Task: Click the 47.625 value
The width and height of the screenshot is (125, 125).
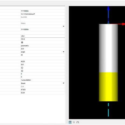Action: [23, 90]
